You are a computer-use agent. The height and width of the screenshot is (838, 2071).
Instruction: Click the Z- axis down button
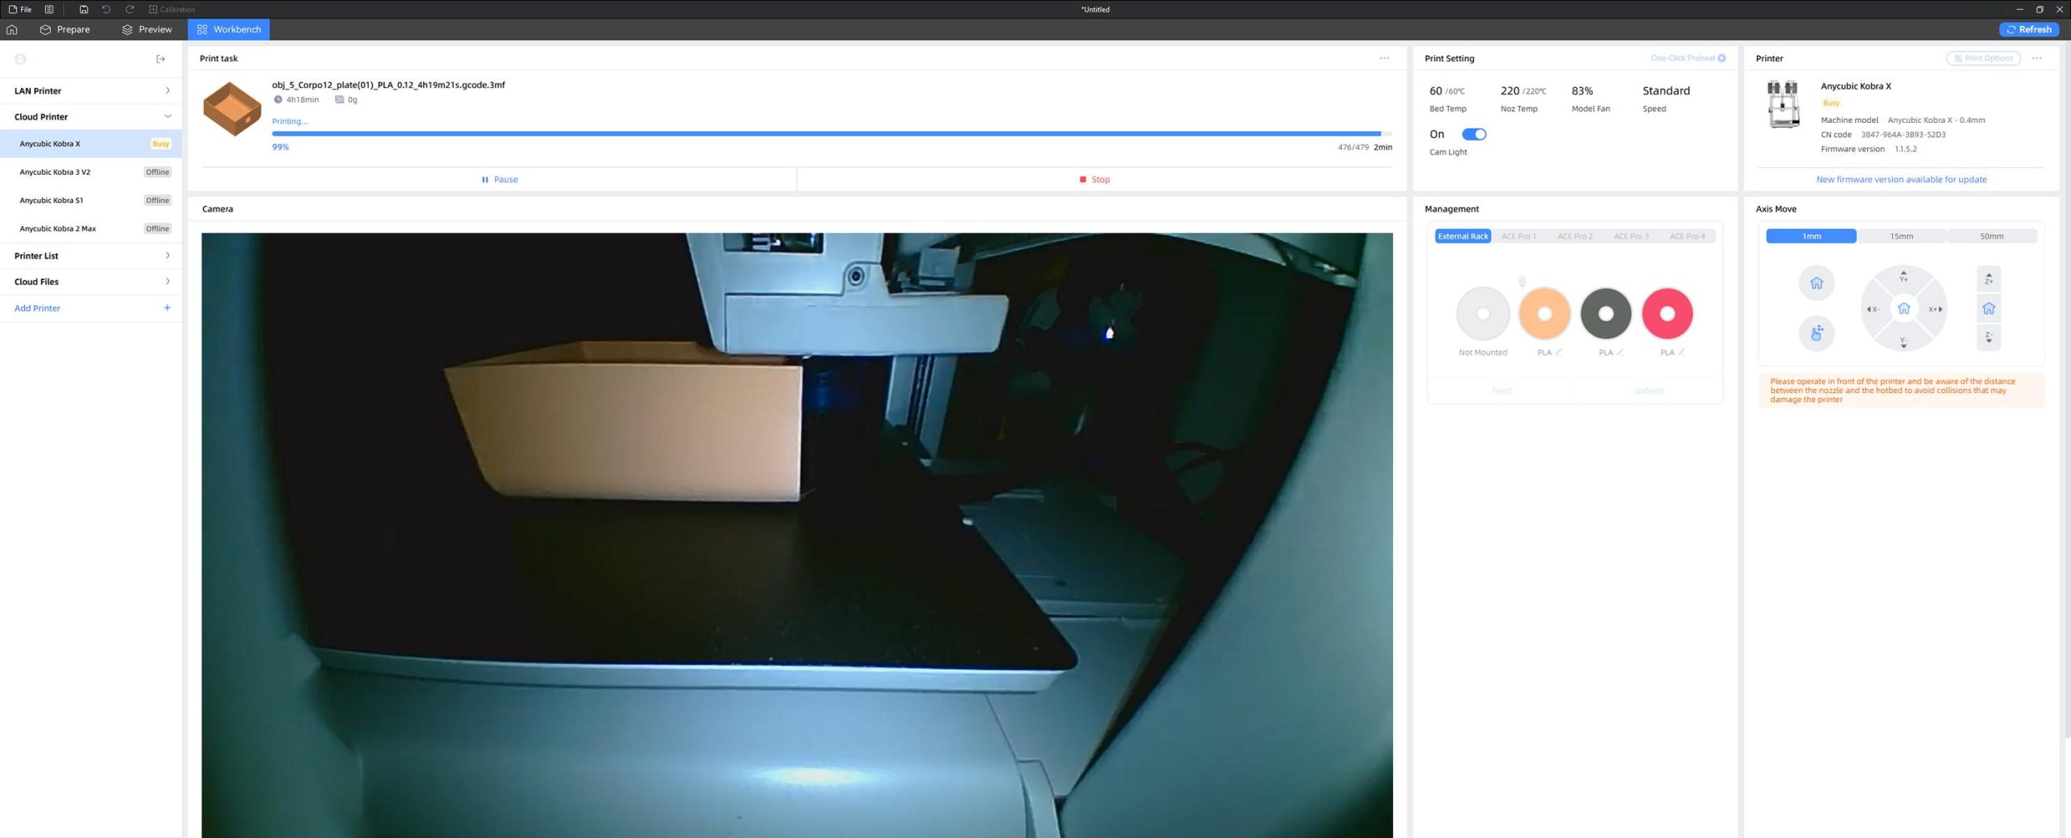coord(1988,337)
